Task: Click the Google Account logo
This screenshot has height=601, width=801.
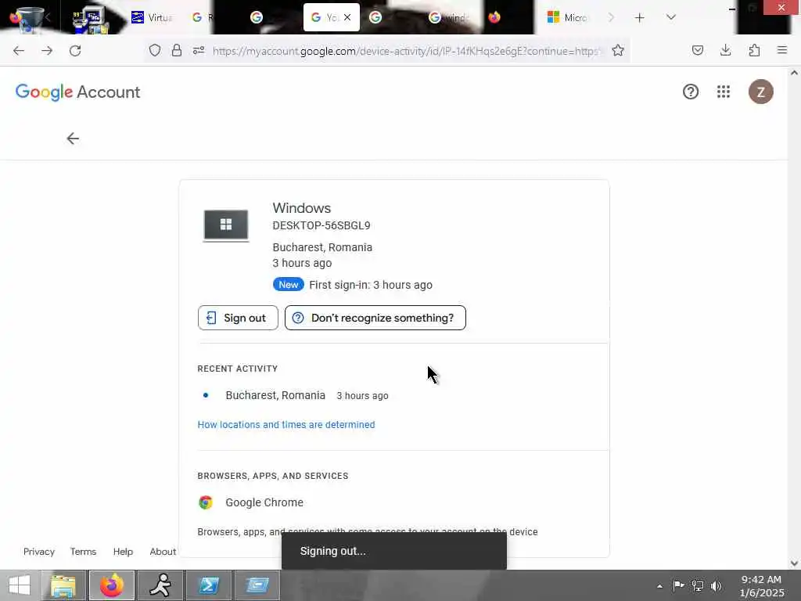Action: pyautogui.click(x=77, y=92)
